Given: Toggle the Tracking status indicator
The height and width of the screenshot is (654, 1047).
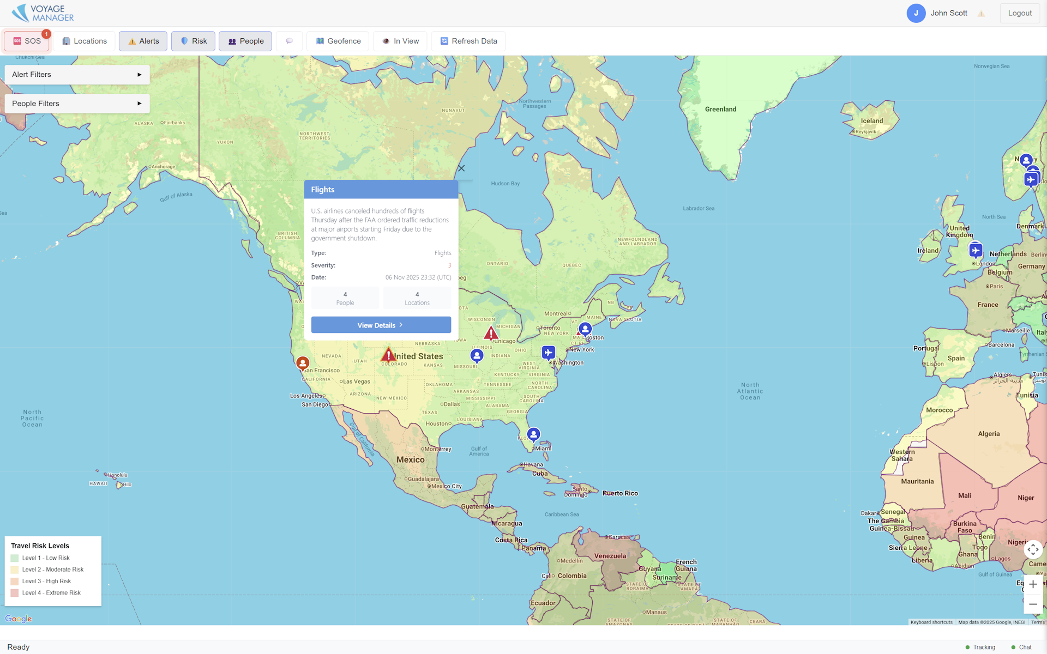Looking at the screenshot, I should click(980, 647).
